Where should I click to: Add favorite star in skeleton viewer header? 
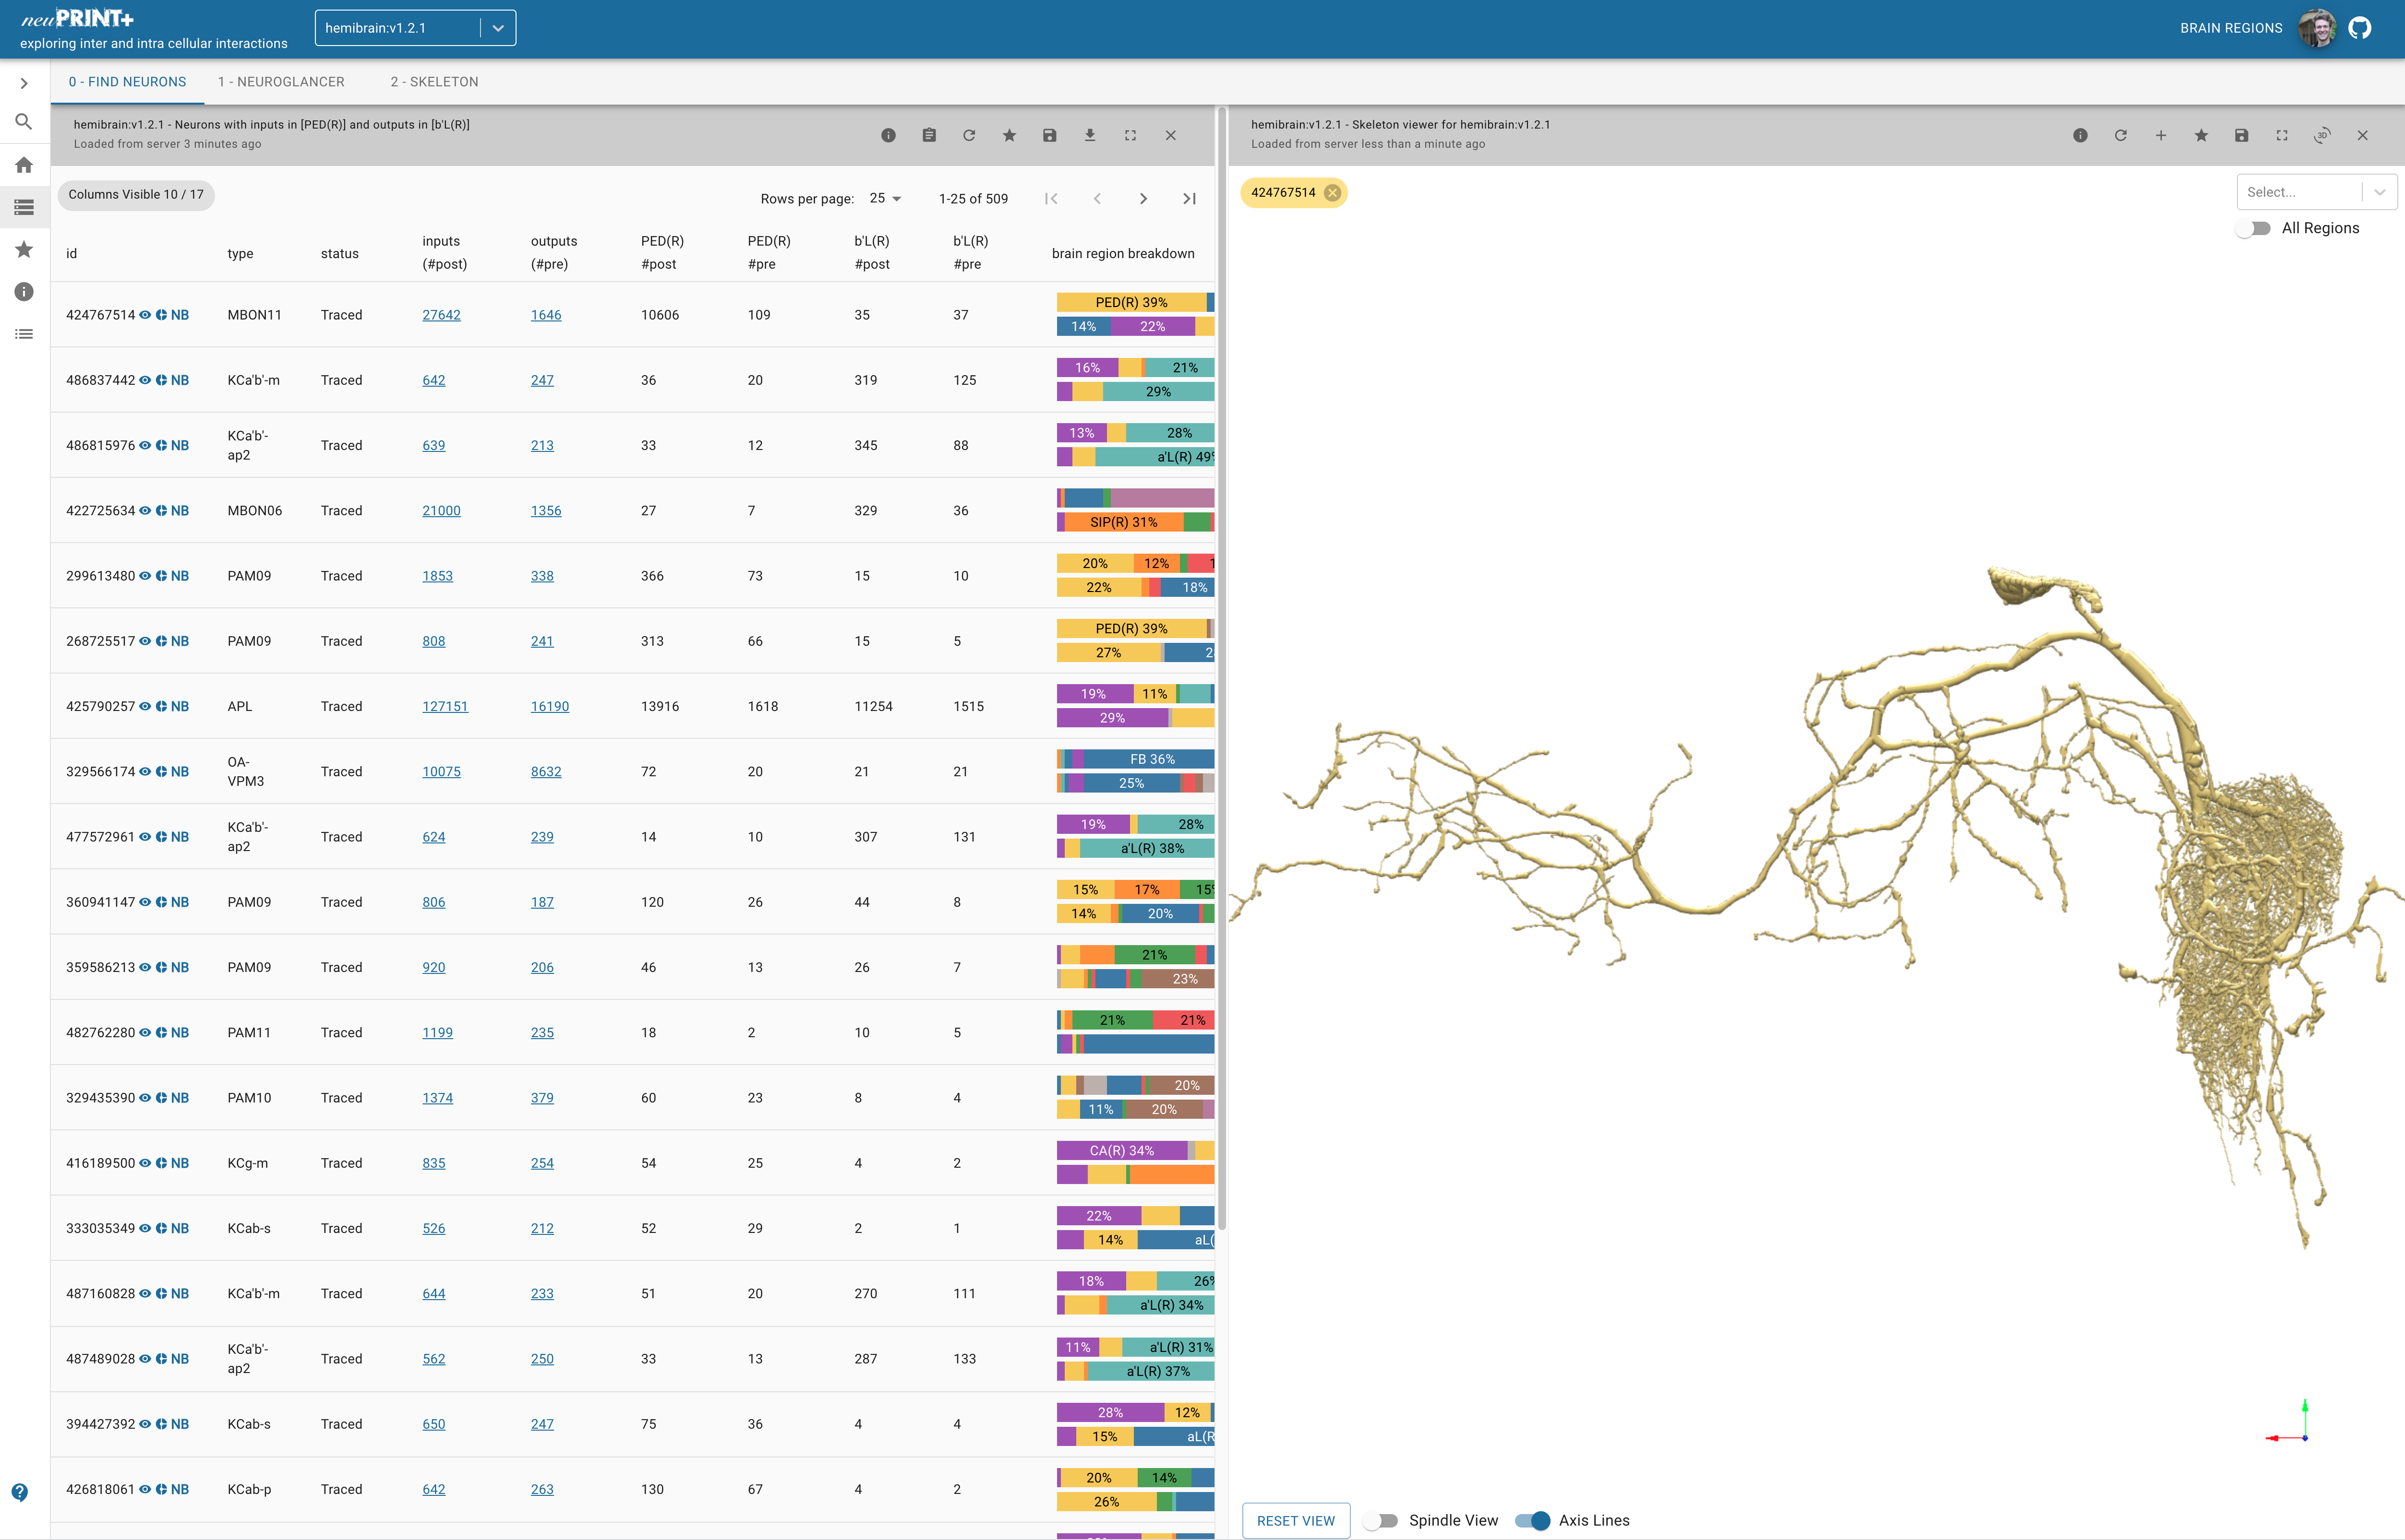click(x=2201, y=135)
